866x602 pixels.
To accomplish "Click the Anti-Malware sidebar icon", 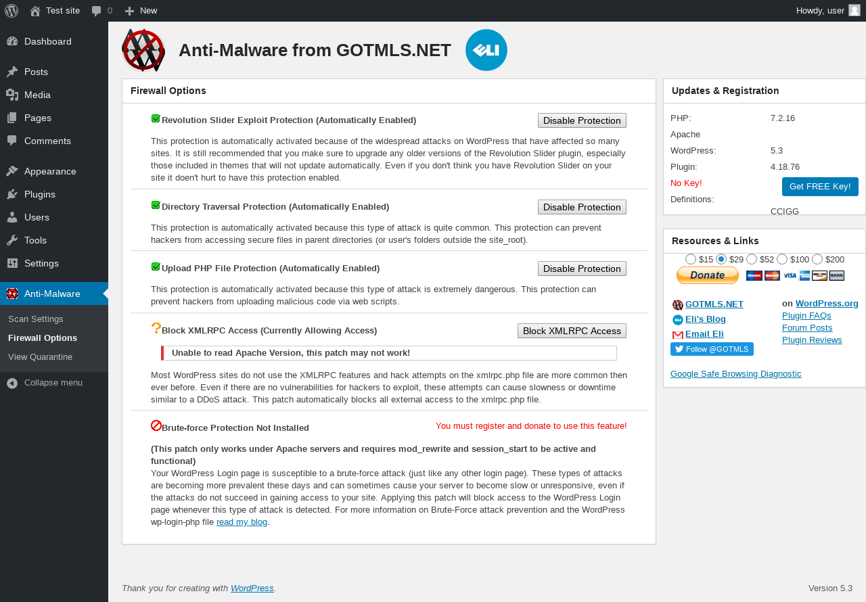I will pos(12,294).
